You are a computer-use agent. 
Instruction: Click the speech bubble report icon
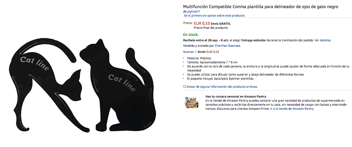pos(185,86)
